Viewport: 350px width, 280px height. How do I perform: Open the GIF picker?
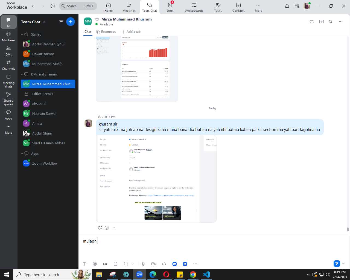pyautogui.click(x=105, y=264)
